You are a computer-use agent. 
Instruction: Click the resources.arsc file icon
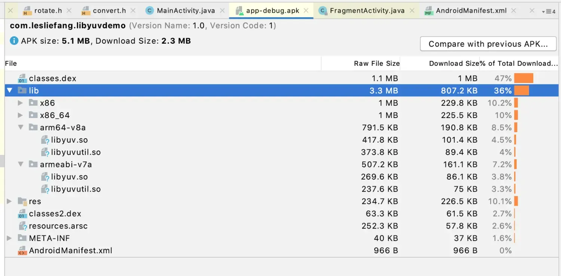point(22,226)
